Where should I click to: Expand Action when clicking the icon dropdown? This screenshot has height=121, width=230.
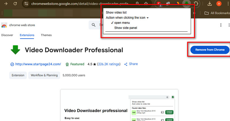(x=127, y=18)
